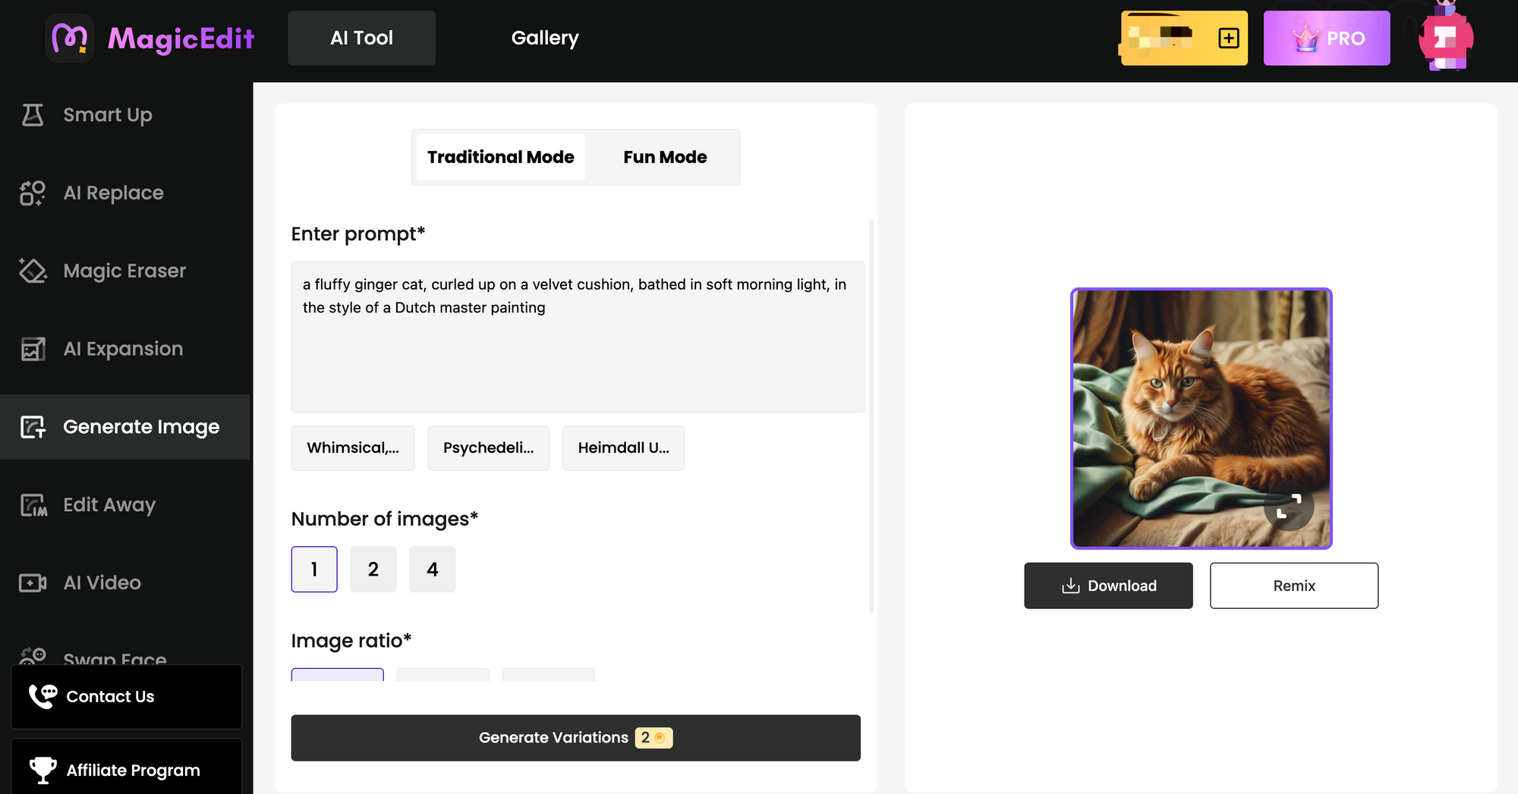Choose 1 as number of images

point(314,570)
